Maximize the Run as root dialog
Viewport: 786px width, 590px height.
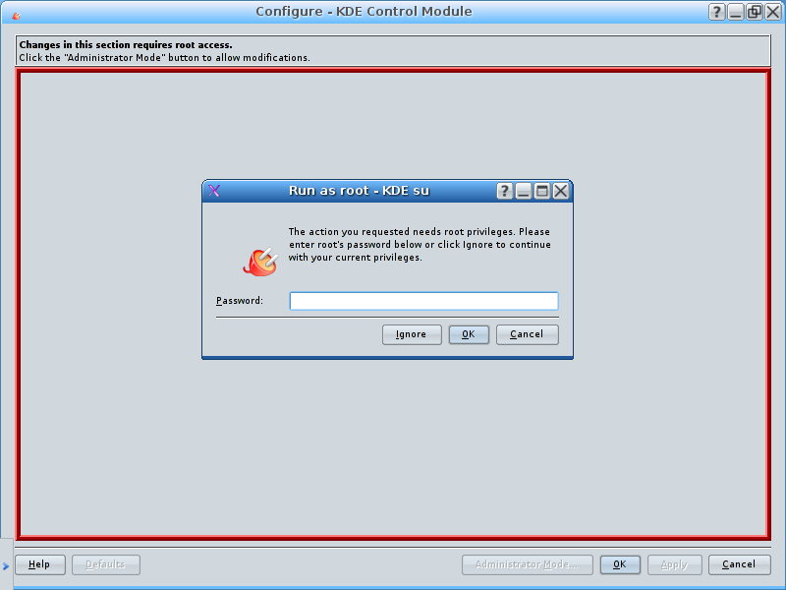tap(542, 191)
